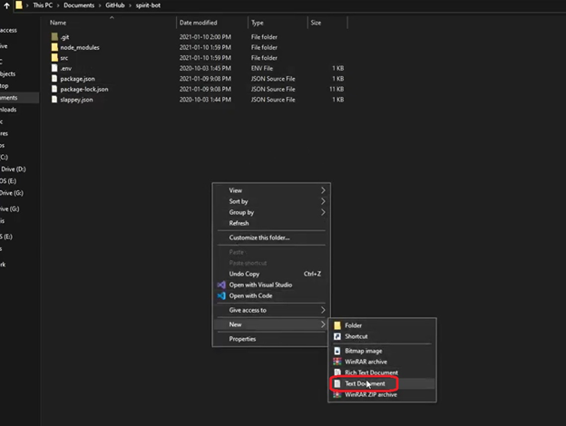Sort by the Name column header
This screenshot has height=426, width=566.
point(58,23)
